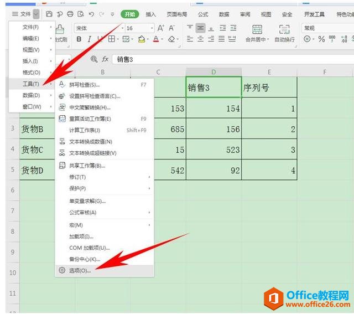Image resolution: width=354 pixels, height=314 pixels.
Task: Open Print Preview icon
Action: (x=81, y=14)
